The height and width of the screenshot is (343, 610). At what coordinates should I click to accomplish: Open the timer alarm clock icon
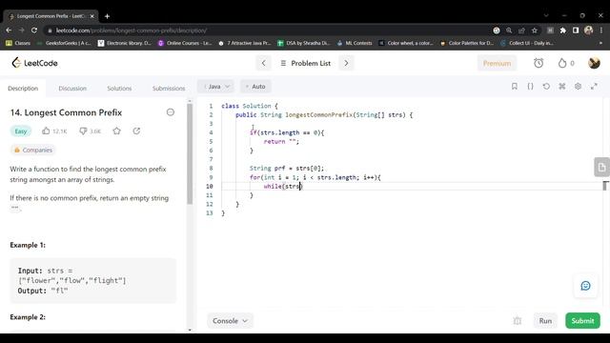pyautogui.click(x=539, y=63)
